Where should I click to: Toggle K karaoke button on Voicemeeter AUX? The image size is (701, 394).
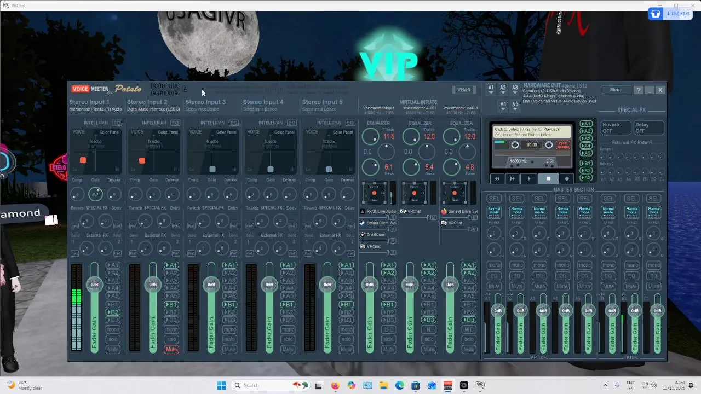coord(429,329)
